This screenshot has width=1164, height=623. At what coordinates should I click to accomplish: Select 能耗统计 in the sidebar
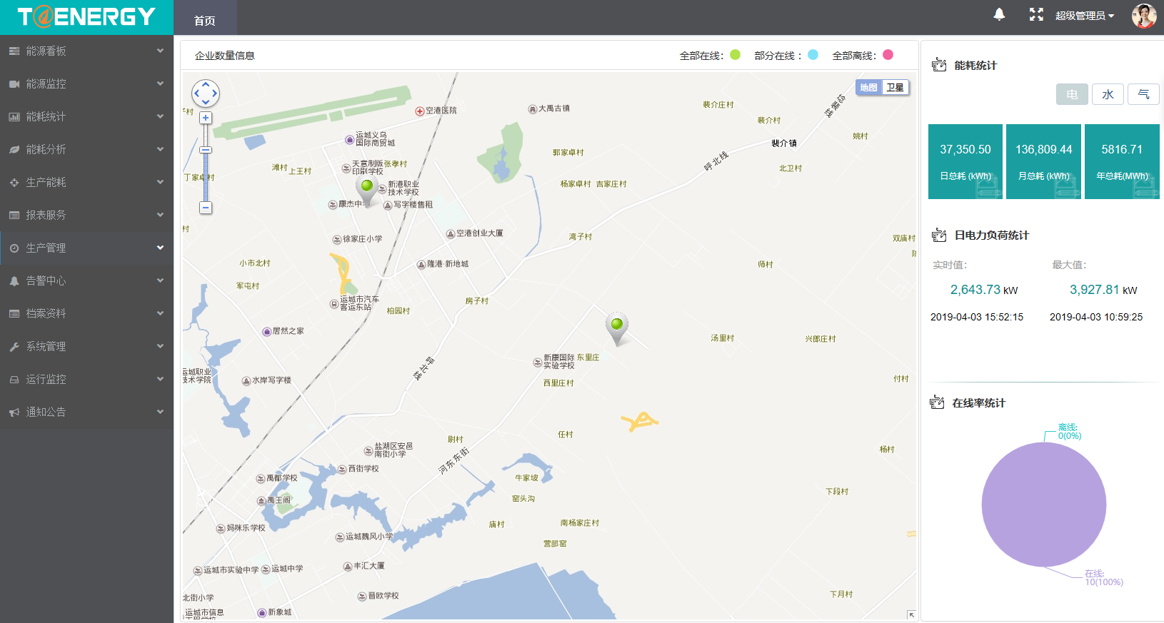[86, 116]
